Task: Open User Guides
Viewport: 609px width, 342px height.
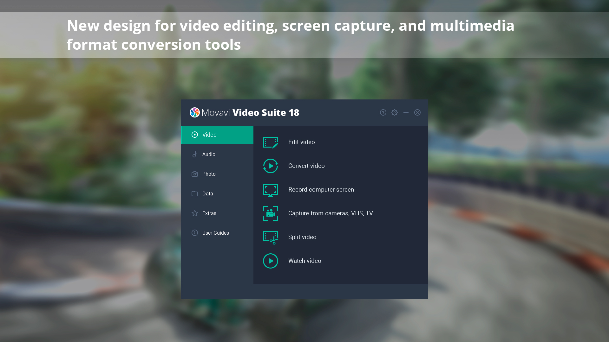Action: pos(215,233)
